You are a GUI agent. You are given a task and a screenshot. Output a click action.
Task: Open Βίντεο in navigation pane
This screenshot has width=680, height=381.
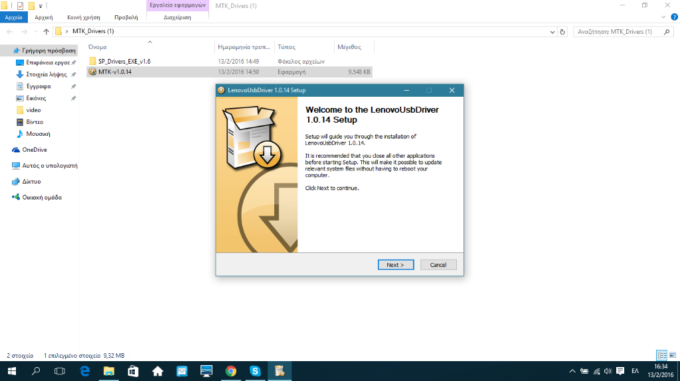[35, 122]
